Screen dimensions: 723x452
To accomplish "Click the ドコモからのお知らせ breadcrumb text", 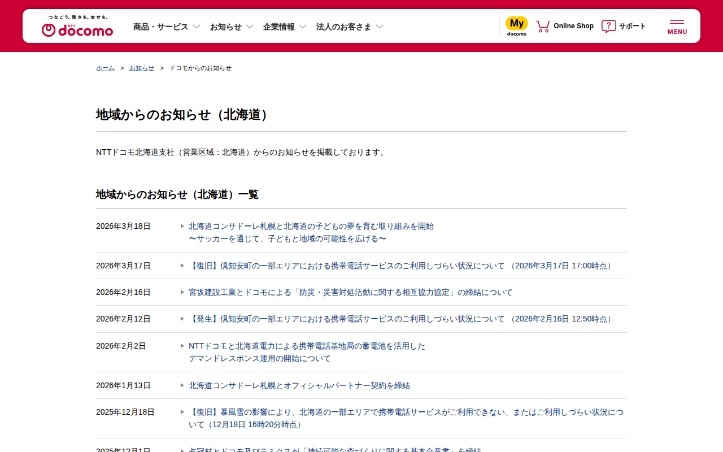I will 201,68.
